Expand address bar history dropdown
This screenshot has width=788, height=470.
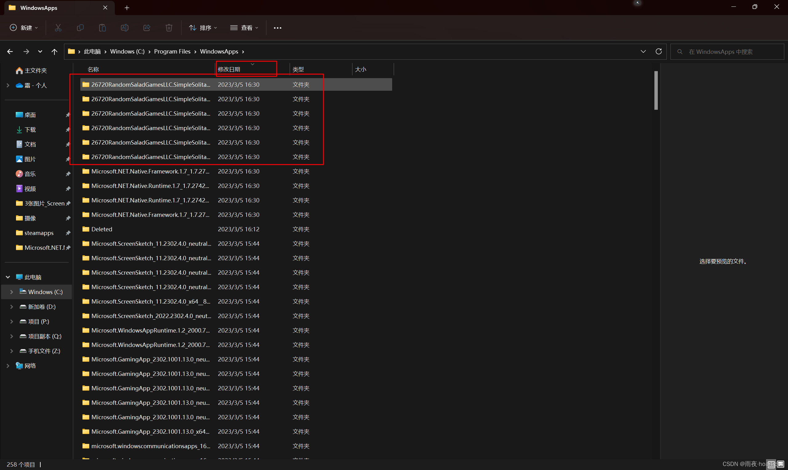point(643,51)
